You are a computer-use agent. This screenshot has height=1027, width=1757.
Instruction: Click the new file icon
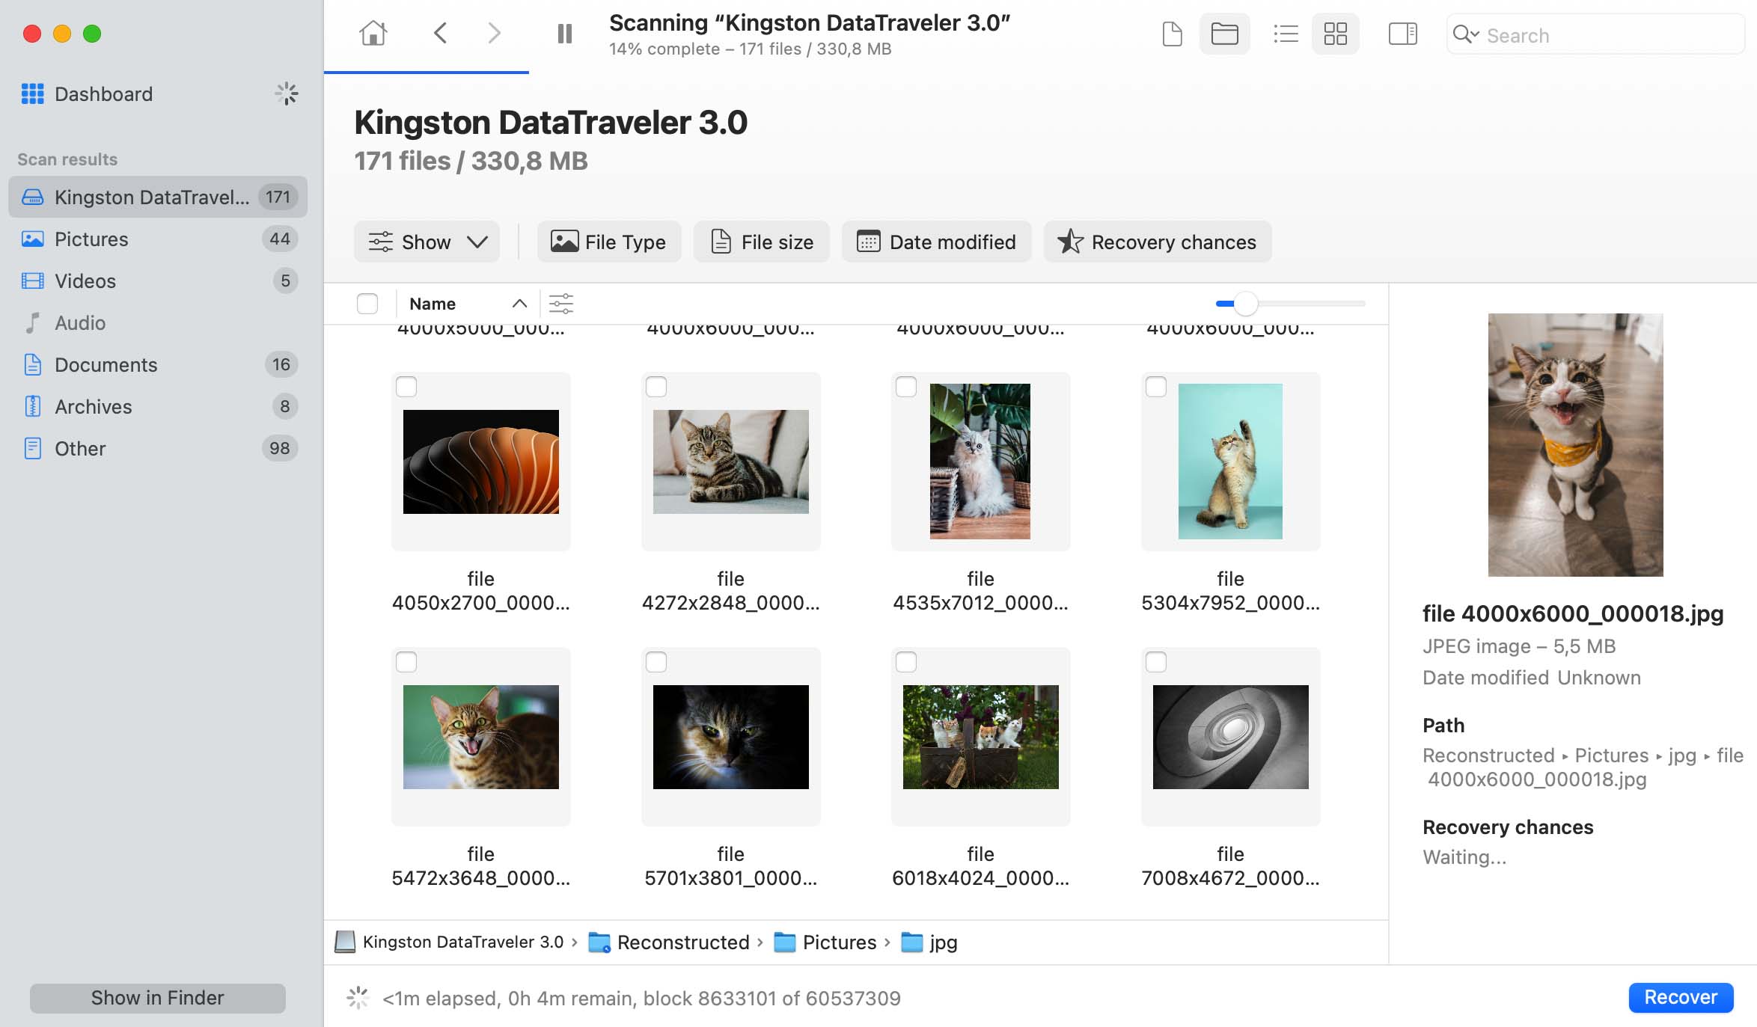[x=1169, y=34]
